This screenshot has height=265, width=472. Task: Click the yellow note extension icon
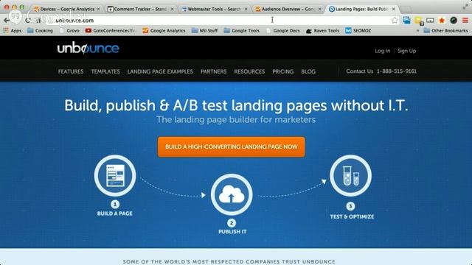[418, 21]
